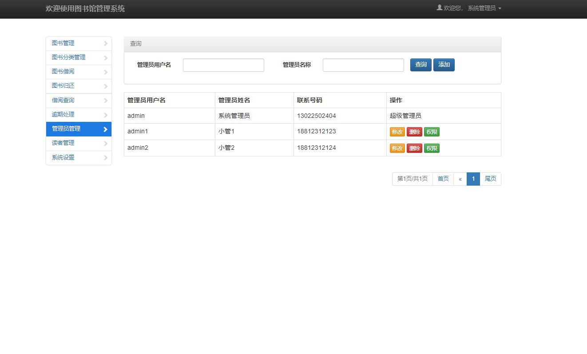Click 修改 for admin1
Image resolution: width=587 pixels, height=354 pixels.
click(x=397, y=132)
